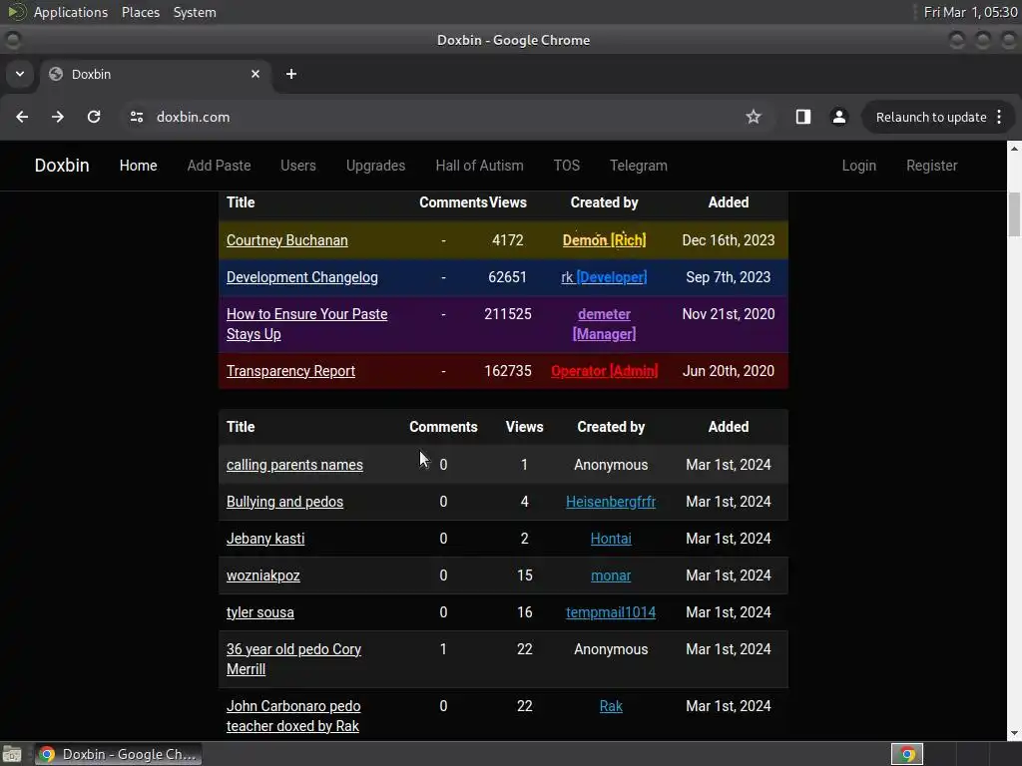Open Demon [Rich] profile link

coord(604,240)
